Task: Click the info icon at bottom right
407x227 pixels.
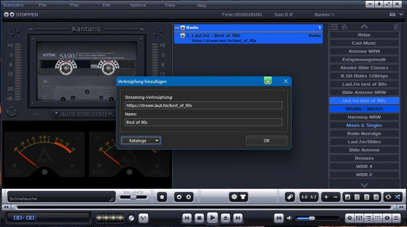Action: (387, 218)
